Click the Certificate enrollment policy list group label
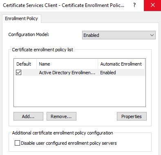Screen dimensions: 161x155 click(x=42, y=50)
